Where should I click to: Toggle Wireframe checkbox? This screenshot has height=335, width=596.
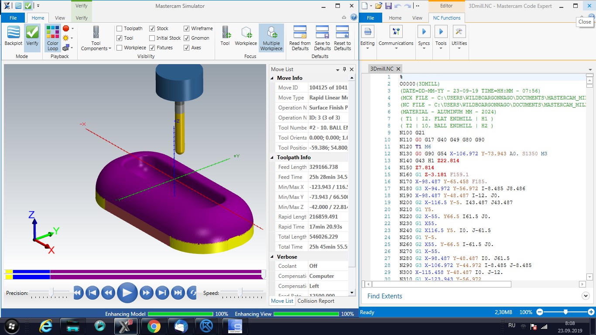pyautogui.click(x=187, y=28)
